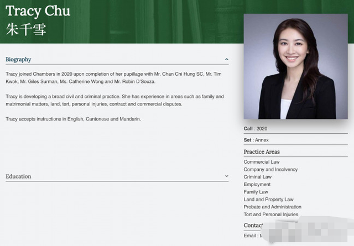Open the Commercial Law practice area
This screenshot has width=354, height=246.
[x=262, y=162]
